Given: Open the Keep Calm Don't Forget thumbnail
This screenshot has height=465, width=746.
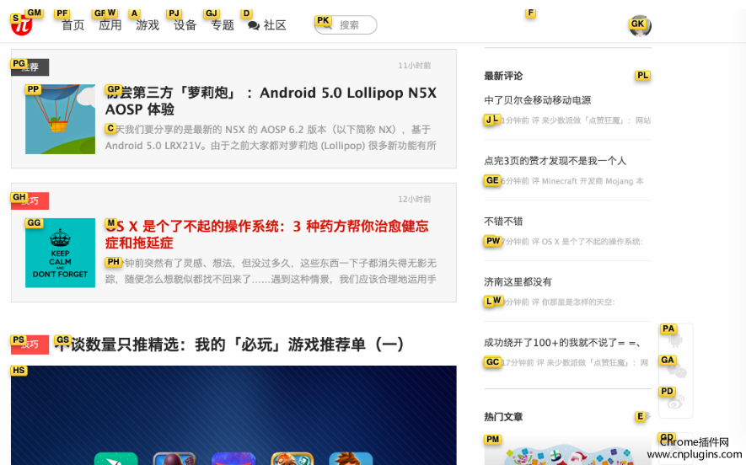Looking at the screenshot, I should tap(60, 253).
